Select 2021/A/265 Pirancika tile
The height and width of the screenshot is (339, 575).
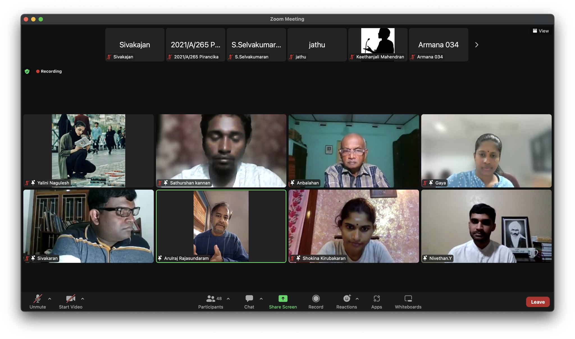pyautogui.click(x=195, y=45)
